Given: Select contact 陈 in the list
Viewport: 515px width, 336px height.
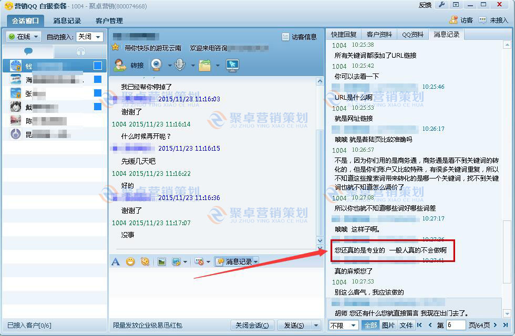Looking at the screenshot, I should click(55, 120).
